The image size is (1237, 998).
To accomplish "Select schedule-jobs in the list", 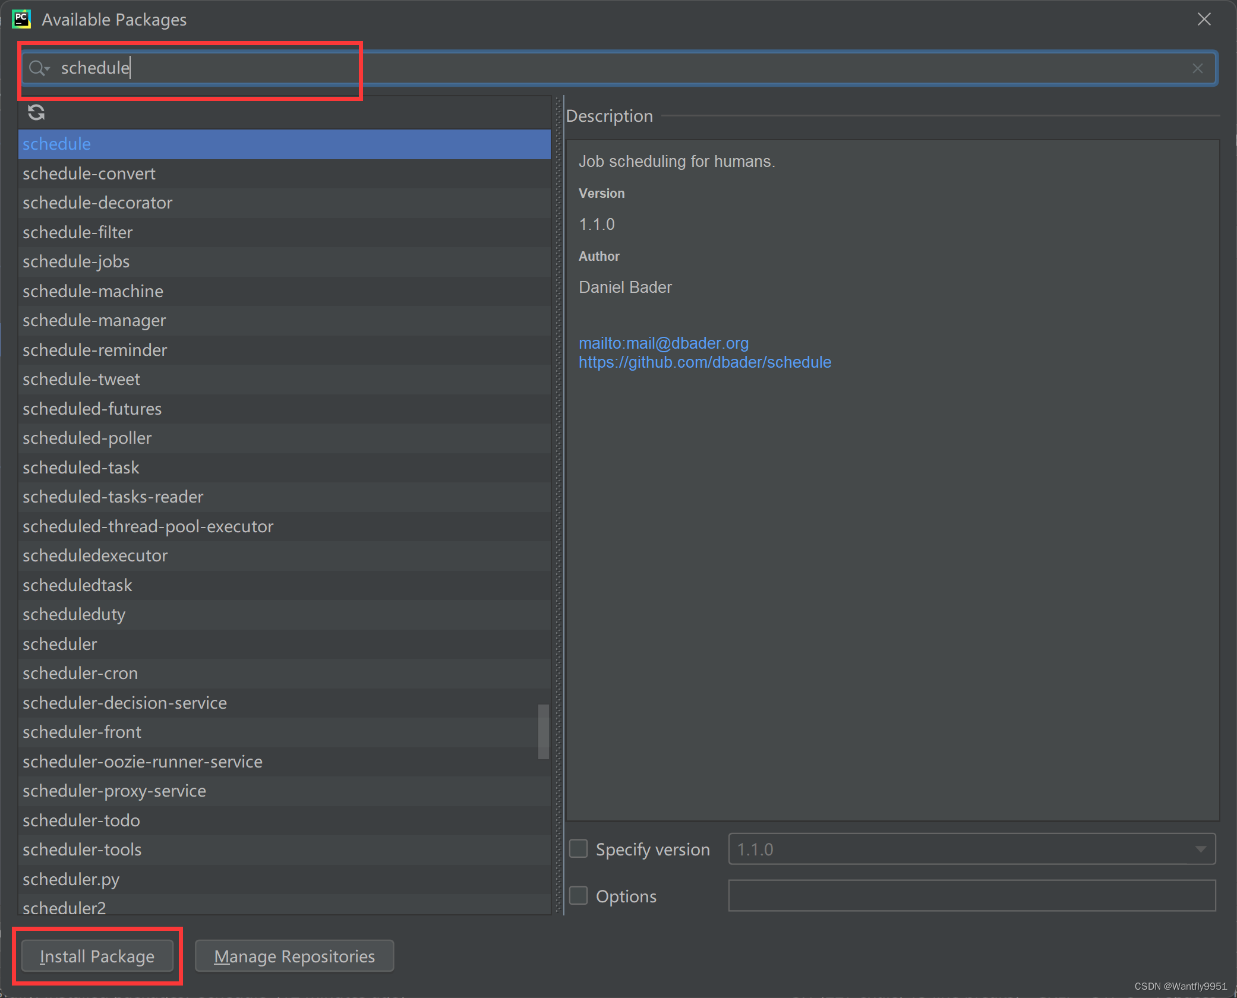I will (x=285, y=262).
